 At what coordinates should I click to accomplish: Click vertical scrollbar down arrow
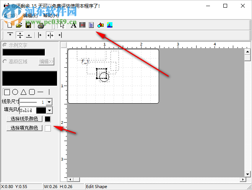(247, 174)
